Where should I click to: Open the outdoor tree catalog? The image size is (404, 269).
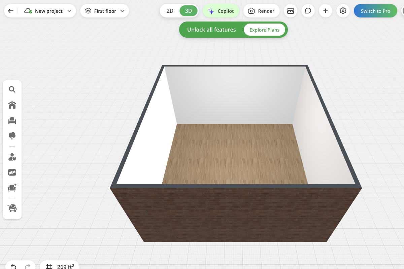point(12,136)
